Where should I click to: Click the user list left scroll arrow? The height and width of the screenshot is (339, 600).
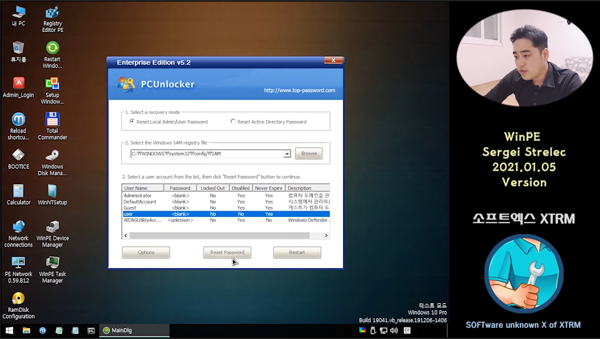[126, 236]
